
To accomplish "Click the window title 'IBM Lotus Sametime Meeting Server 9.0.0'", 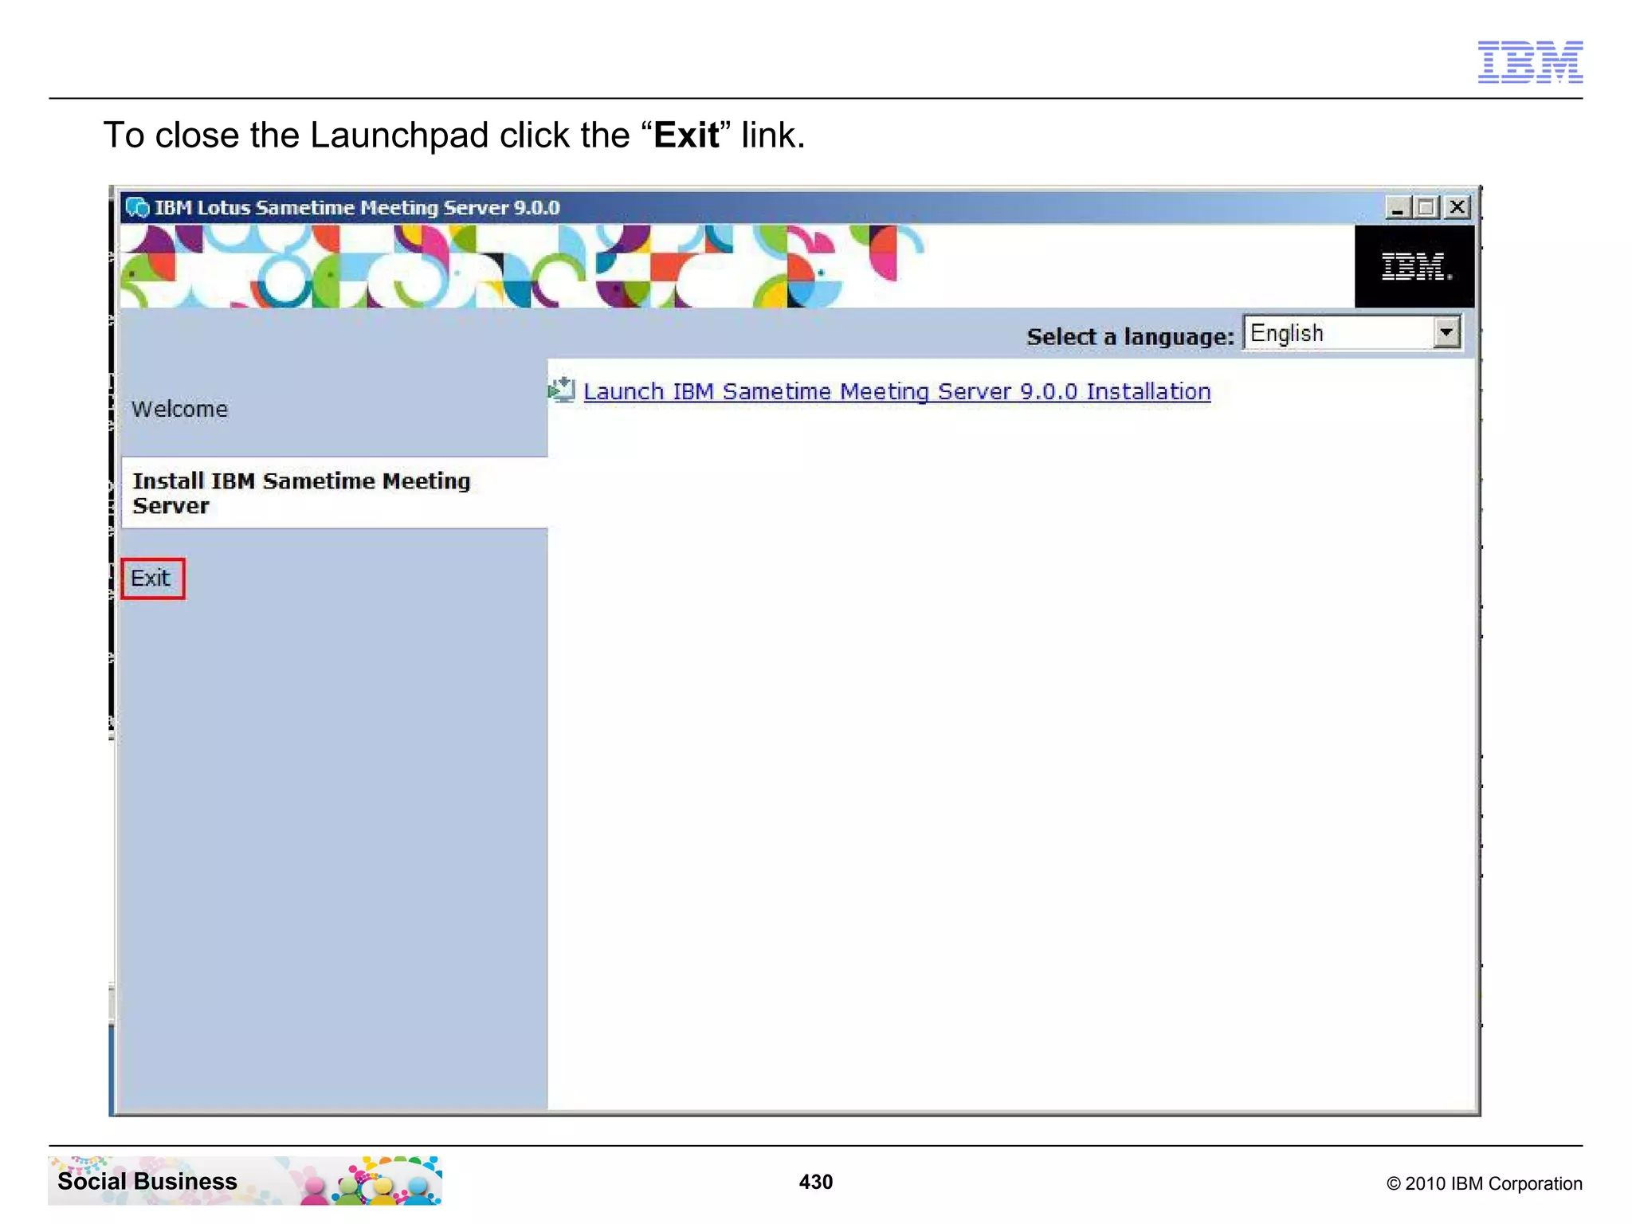I will click(357, 208).
